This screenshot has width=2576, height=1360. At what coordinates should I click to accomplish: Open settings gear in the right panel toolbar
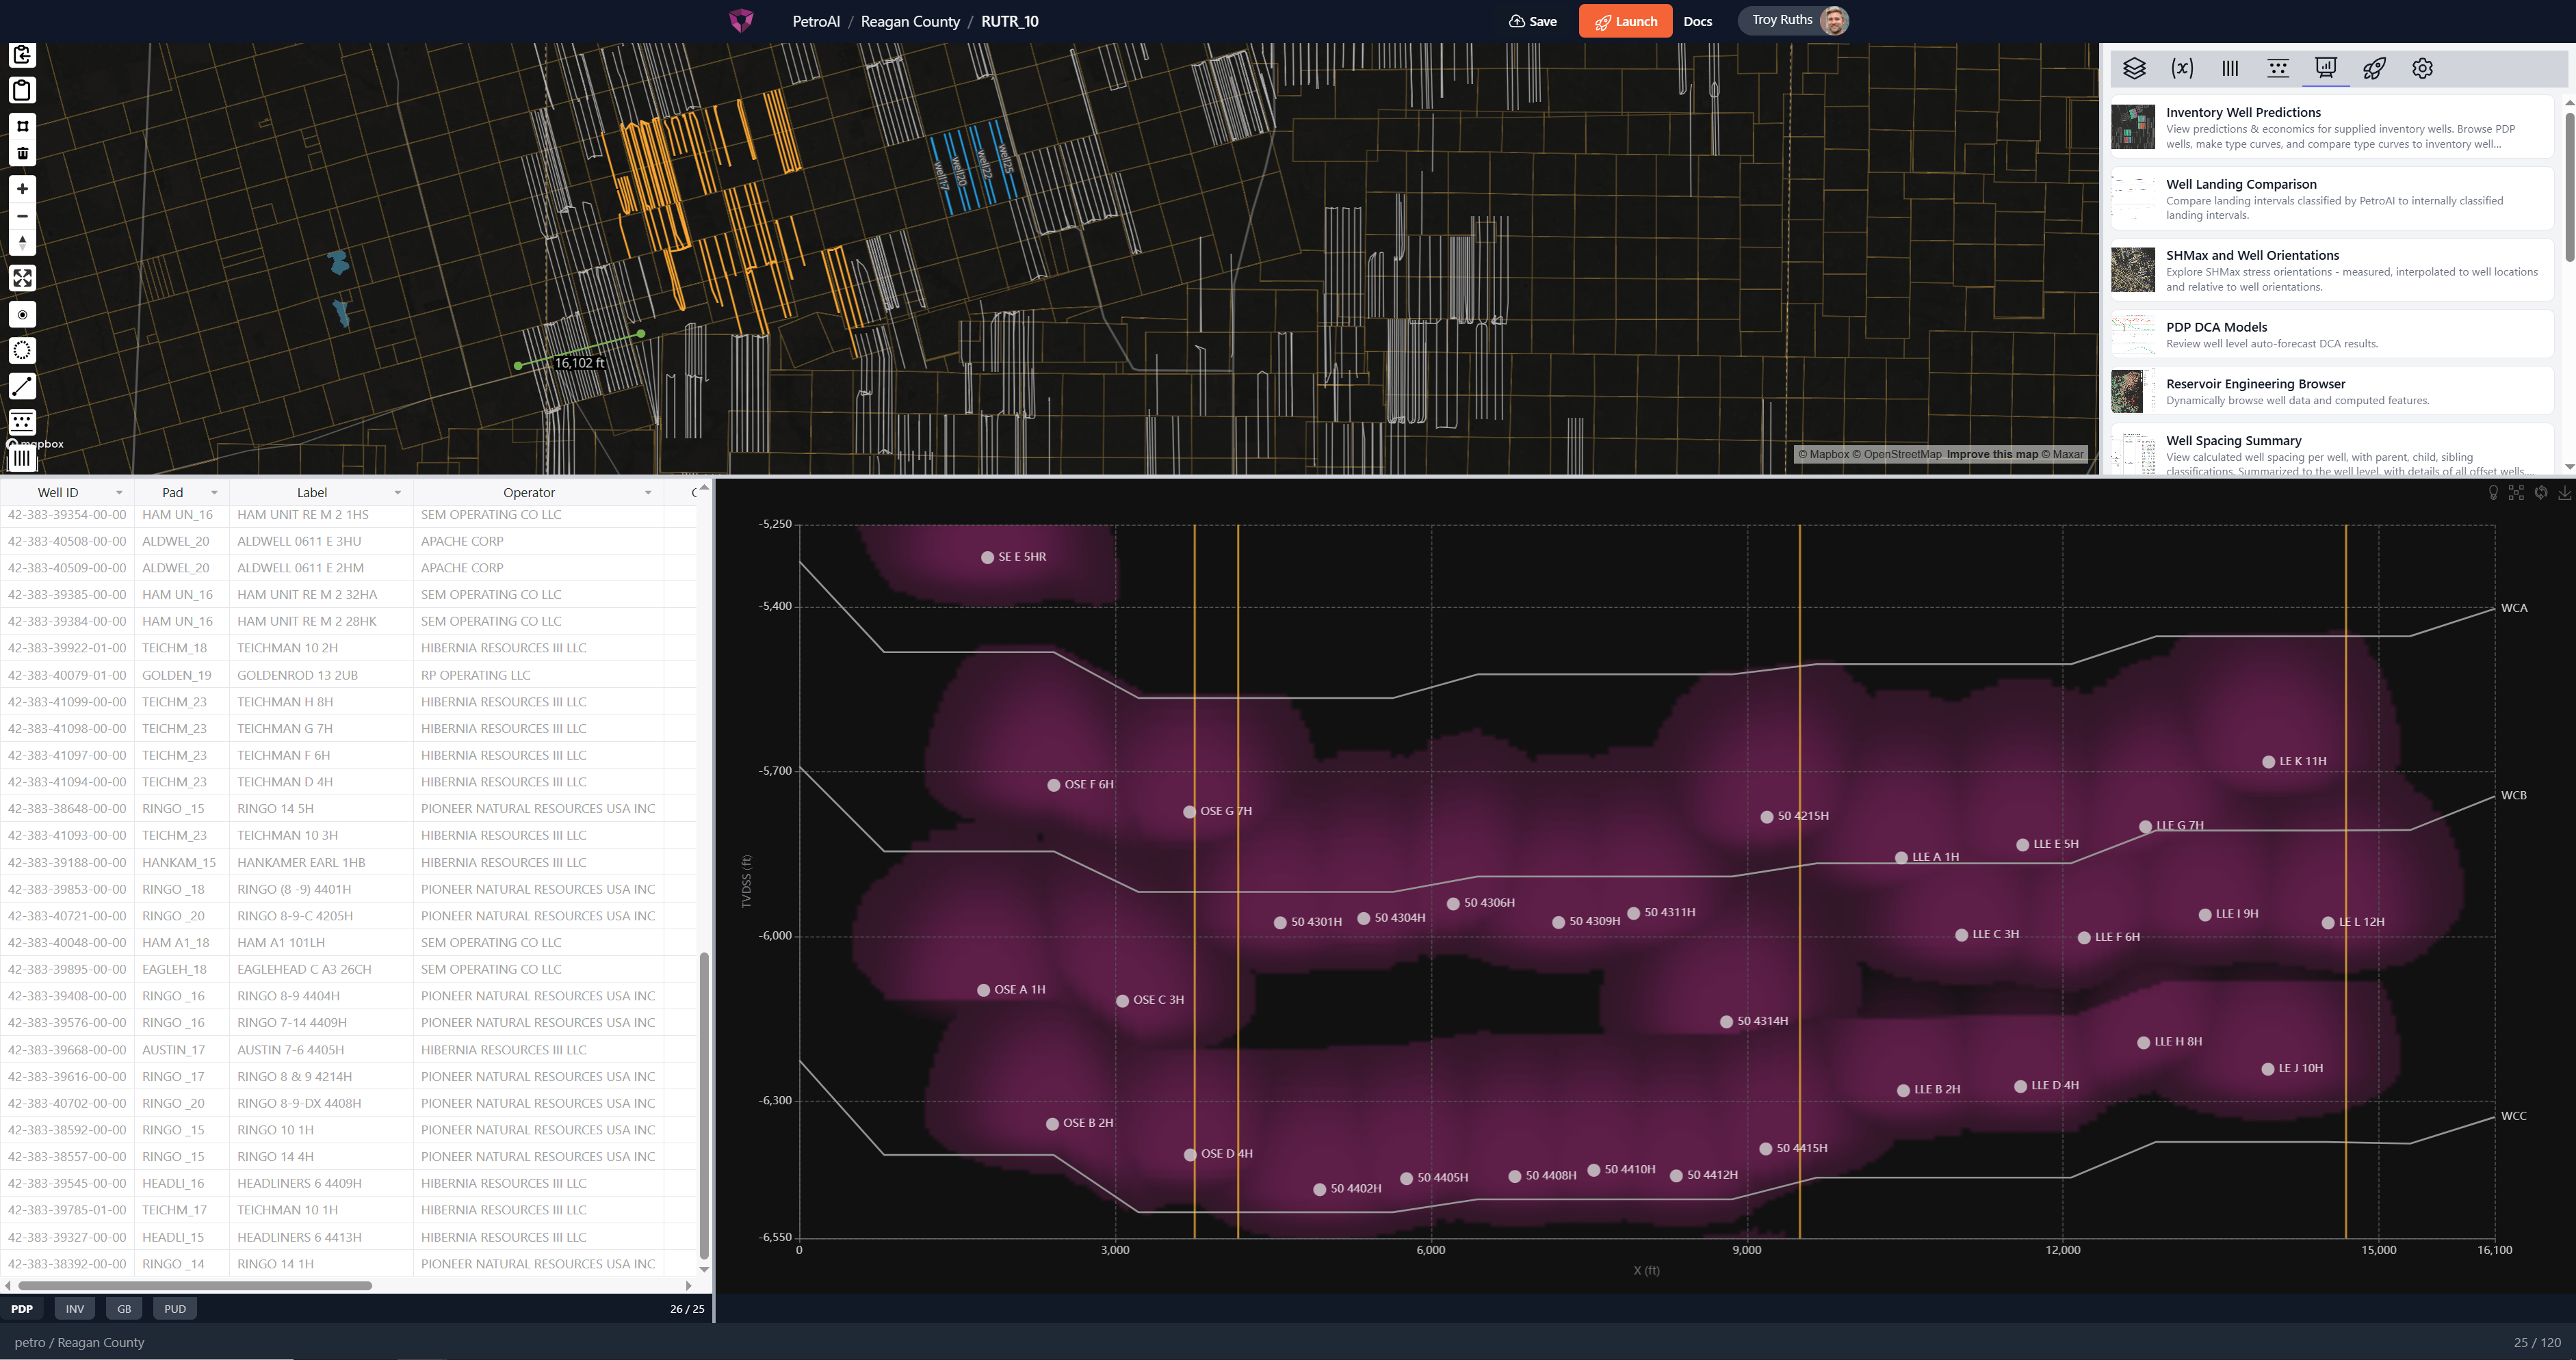point(2422,68)
